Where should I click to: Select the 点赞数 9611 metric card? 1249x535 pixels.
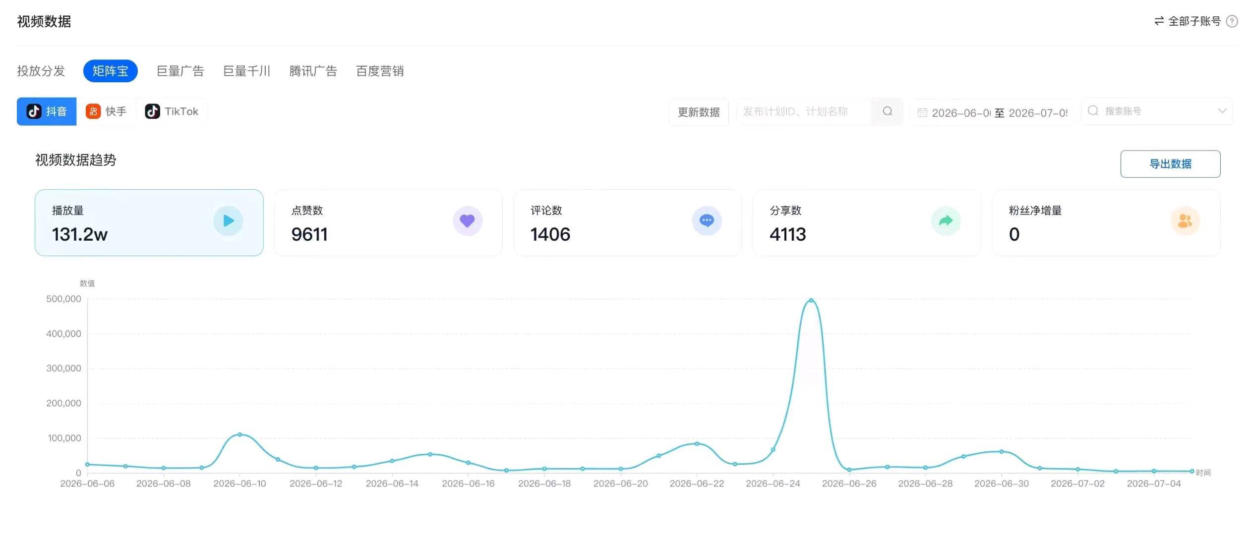388,222
